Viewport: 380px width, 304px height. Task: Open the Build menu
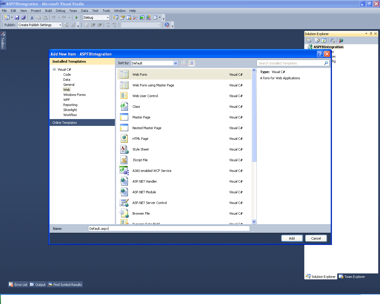pyautogui.click(x=48, y=11)
